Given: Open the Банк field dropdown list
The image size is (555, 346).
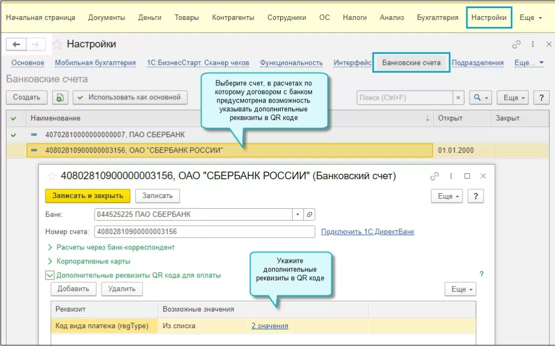Looking at the screenshot, I should click(297, 214).
